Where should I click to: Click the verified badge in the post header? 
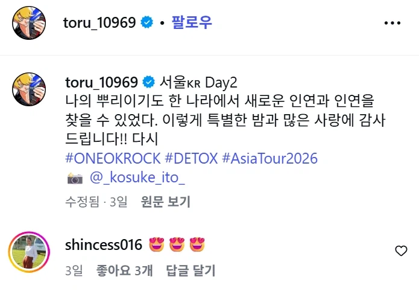pos(146,23)
